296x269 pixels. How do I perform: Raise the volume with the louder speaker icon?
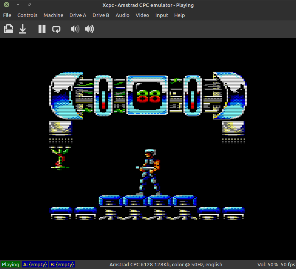(89, 29)
